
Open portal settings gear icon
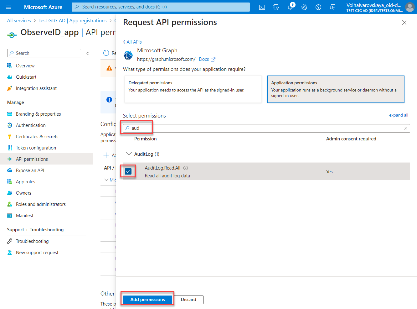tap(304, 7)
